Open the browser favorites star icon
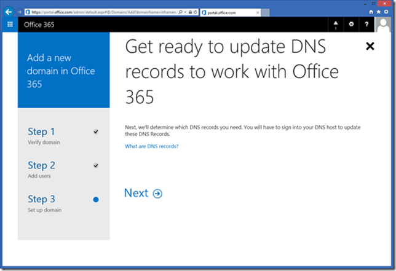The height and width of the screenshot is (271, 396). pyautogui.click(x=379, y=12)
